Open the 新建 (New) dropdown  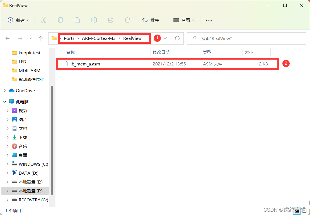18,20
